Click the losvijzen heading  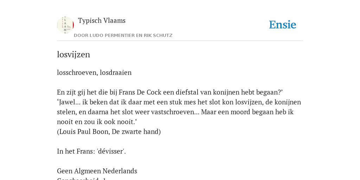[x=73, y=54]
